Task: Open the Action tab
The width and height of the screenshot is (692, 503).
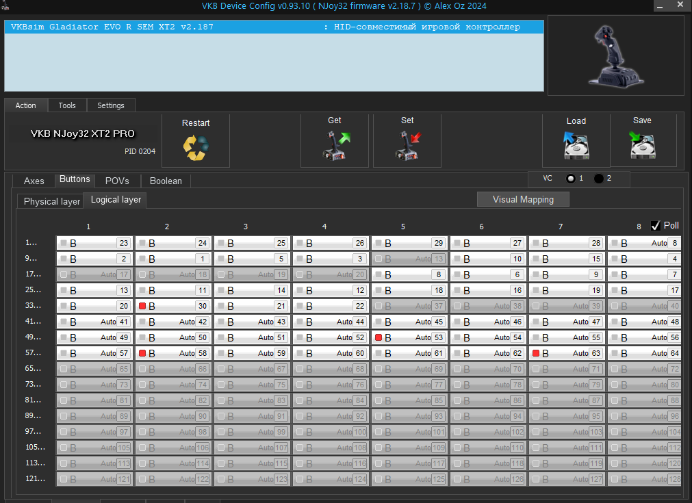Action: [x=25, y=105]
